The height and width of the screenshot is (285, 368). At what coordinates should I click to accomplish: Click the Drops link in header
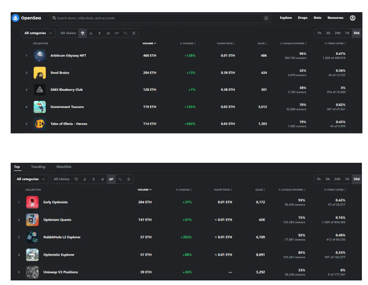coord(302,18)
